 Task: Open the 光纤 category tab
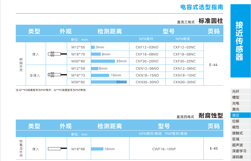[236, 92]
